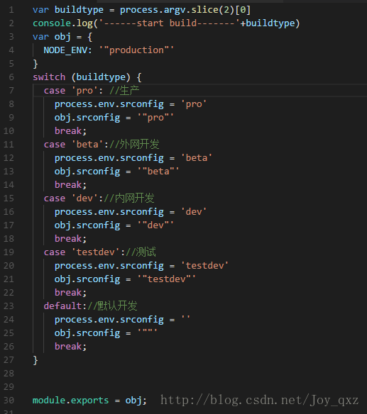Click the closing brace on line 5
Screen dimensions: 367x414
pos(35,64)
